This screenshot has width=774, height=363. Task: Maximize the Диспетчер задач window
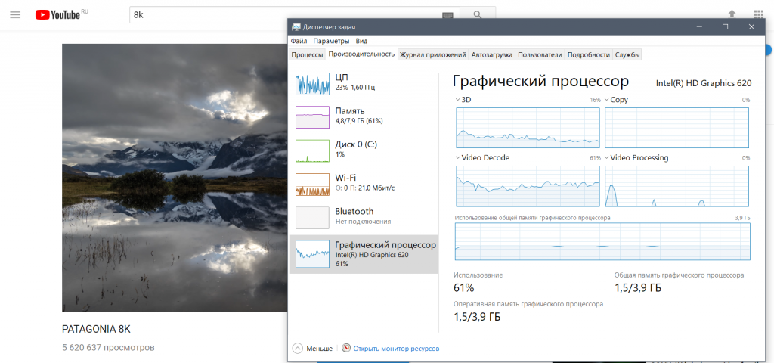pyautogui.click(x=725, y=27)
